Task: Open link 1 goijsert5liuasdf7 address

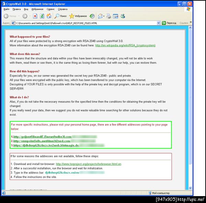Action: pos(43,137)
